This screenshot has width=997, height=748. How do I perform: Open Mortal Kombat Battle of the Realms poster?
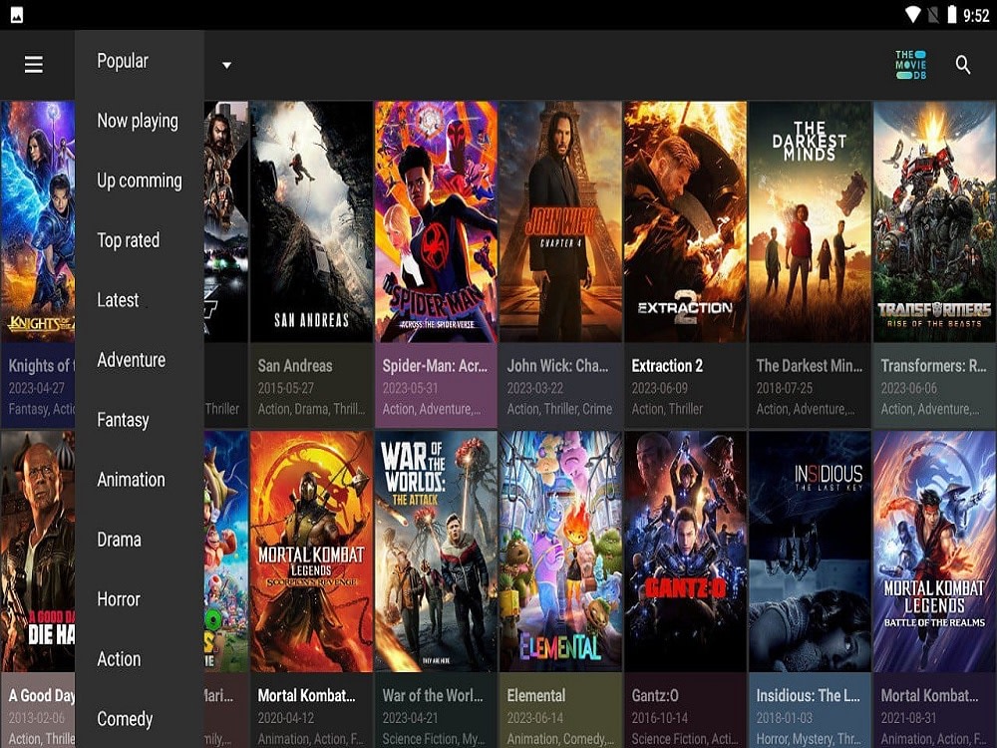[x=934, y=552]
